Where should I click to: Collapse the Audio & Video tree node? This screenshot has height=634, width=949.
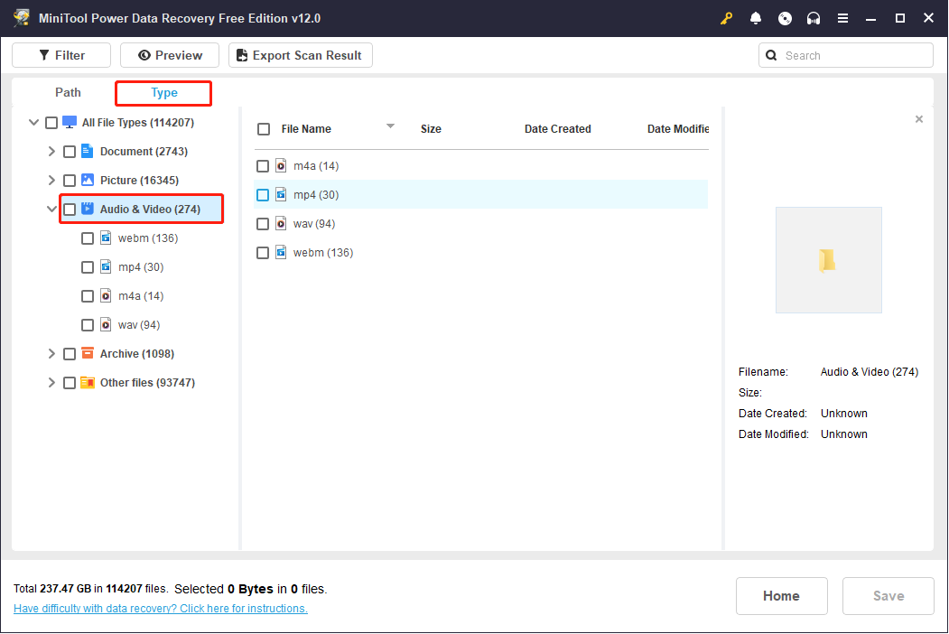[x=51, y=210]
